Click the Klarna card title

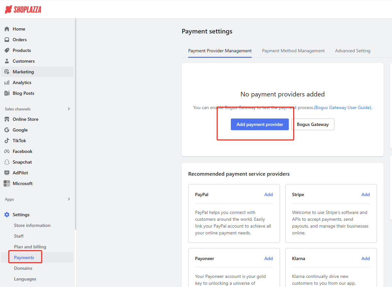299,259
